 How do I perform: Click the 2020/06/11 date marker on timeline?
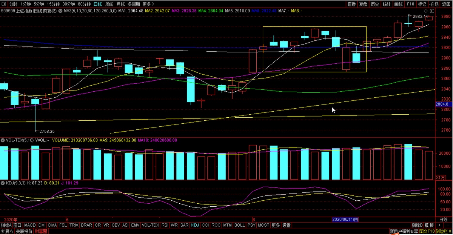[x=345, y=220]
